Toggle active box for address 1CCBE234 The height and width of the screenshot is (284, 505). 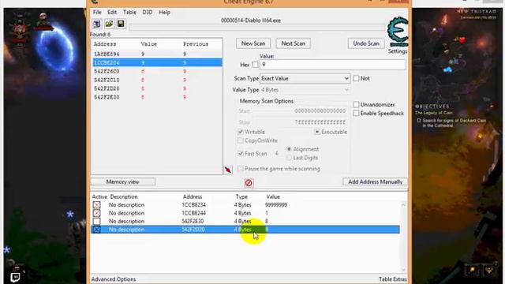pyautogui.click(x=96, y=205)
